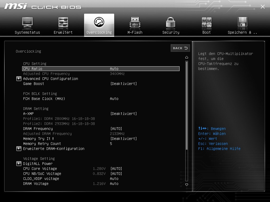Image resolution: width=270 pixels, height=202 pixels.
Task: Click the scroll up arrow
Action: (x=187, y=57)
